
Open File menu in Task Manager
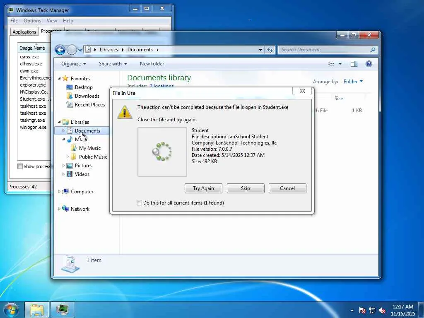coord(14,21)
